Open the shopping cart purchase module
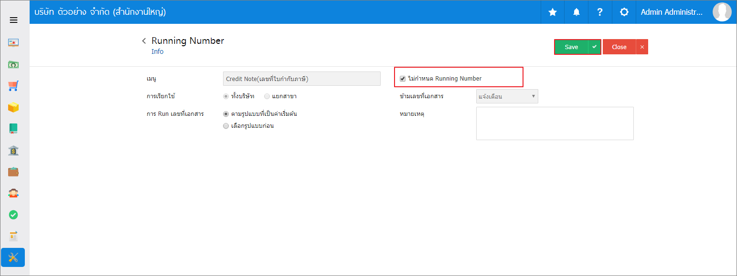 pyautogui.click(x=13, y=86)
